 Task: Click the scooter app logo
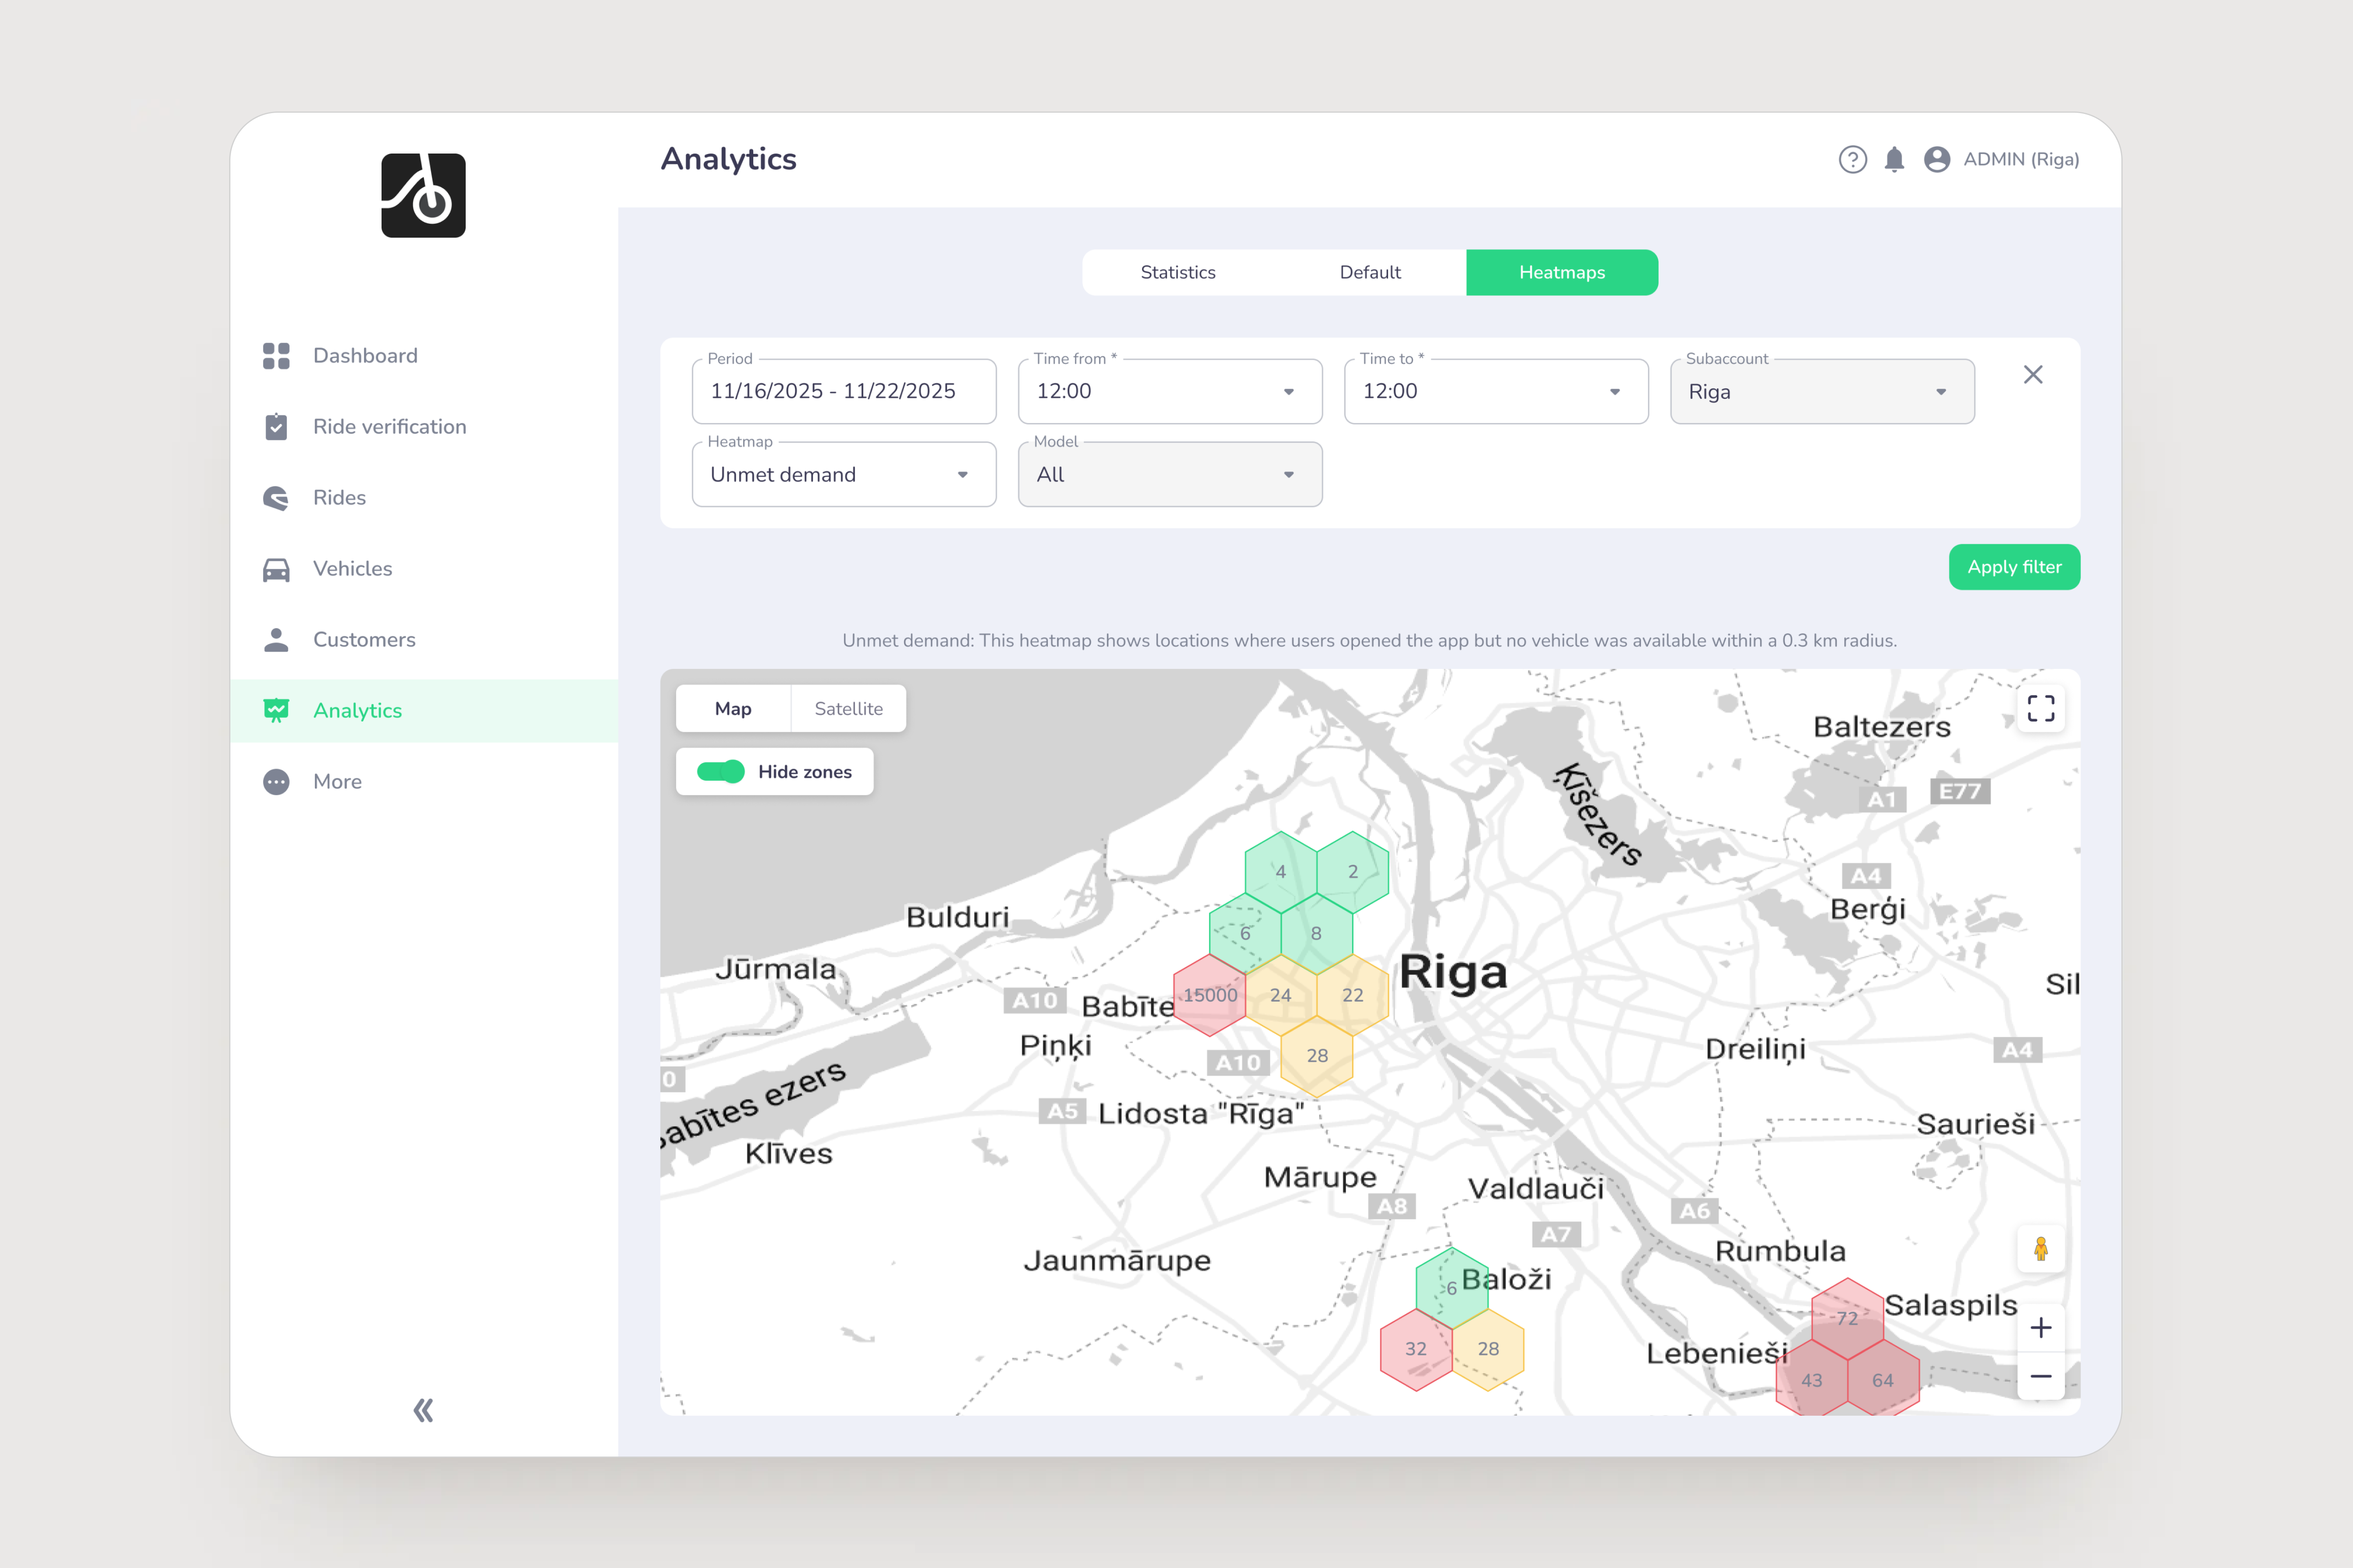(x=423, y=195)
